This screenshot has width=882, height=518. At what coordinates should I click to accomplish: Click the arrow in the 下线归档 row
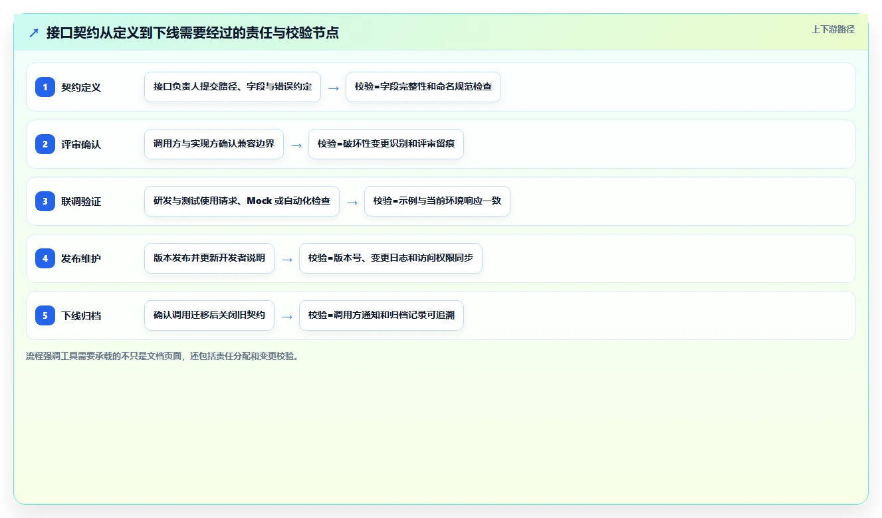click(287, 316)
